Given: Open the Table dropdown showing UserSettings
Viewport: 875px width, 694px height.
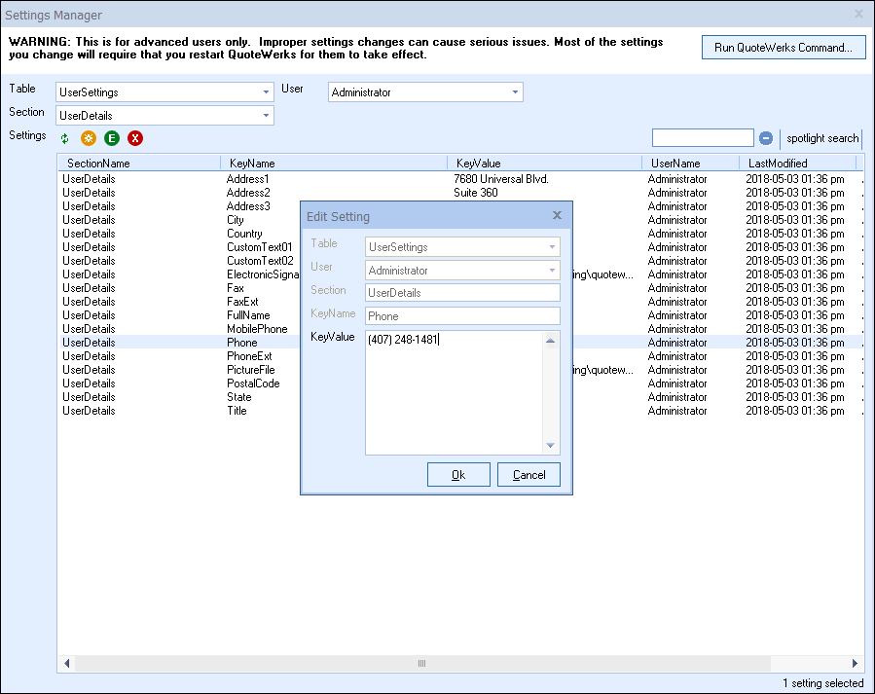Looking at the screenshot, I should tap(266, 92).
